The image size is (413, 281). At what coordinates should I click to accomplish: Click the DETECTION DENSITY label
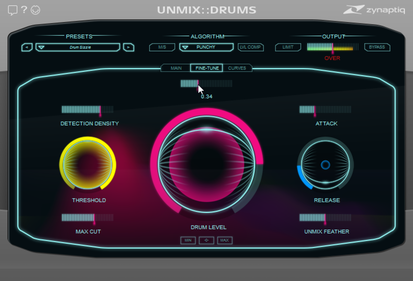click(x=89, y=123)
